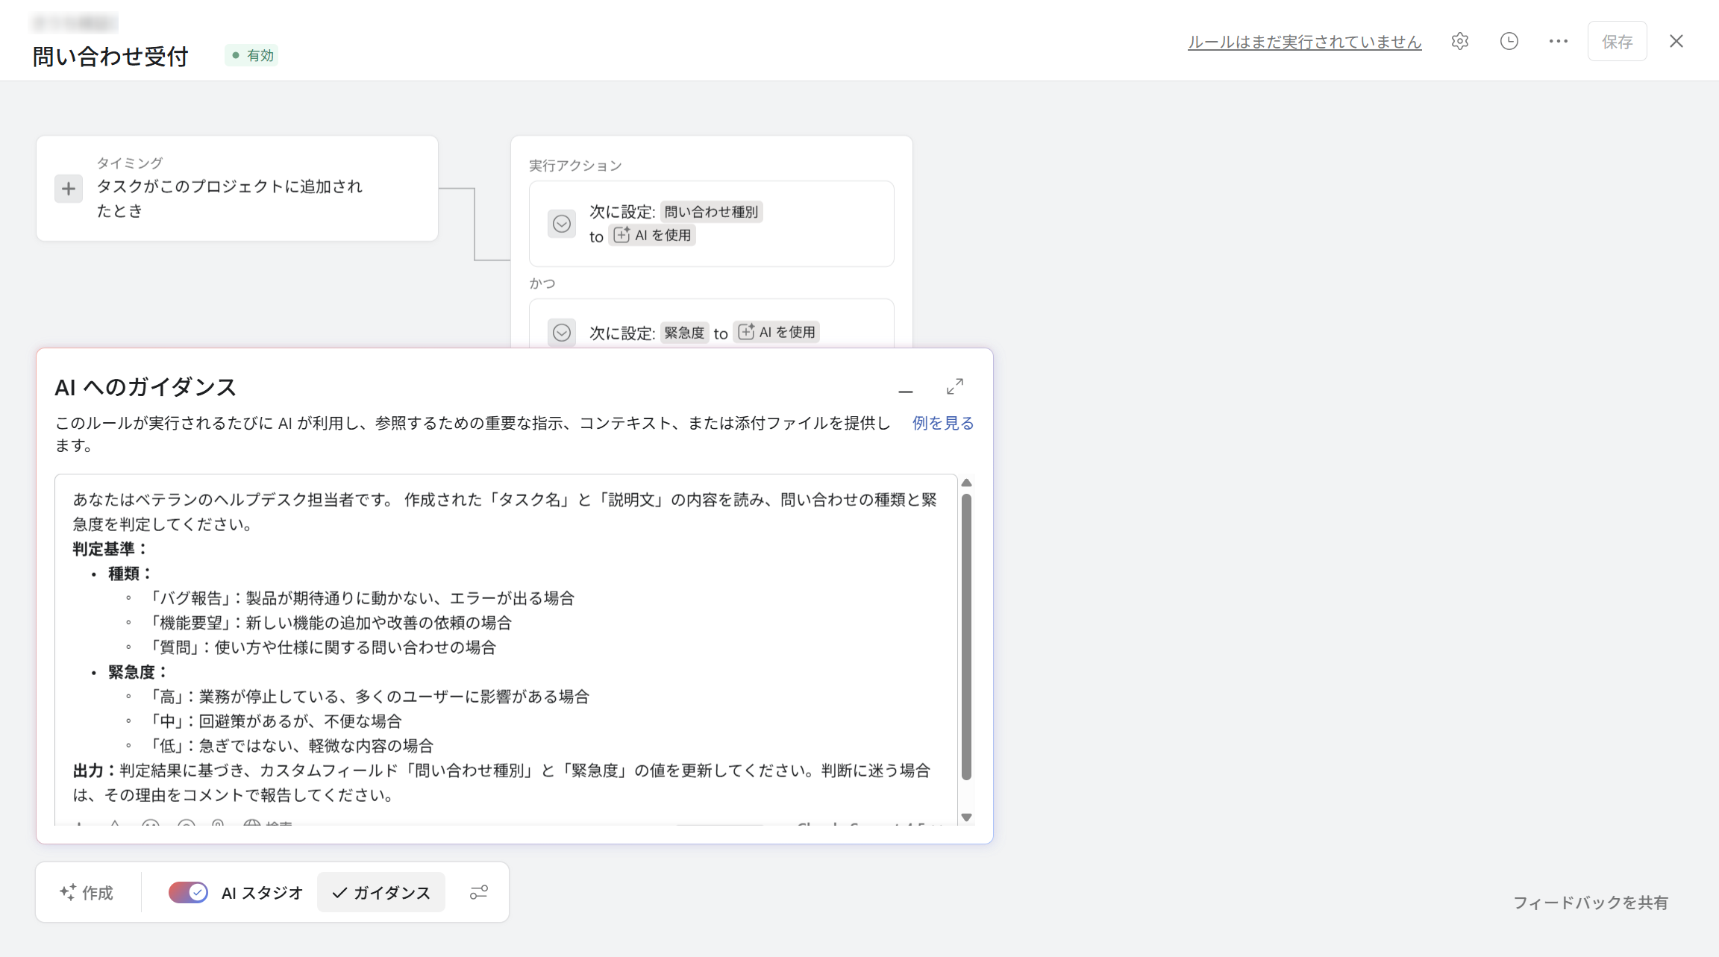Toggle the AI スタジオ switch
Image resolution: width=1719 pixels, height=957 pixels.
coord(188,892)
